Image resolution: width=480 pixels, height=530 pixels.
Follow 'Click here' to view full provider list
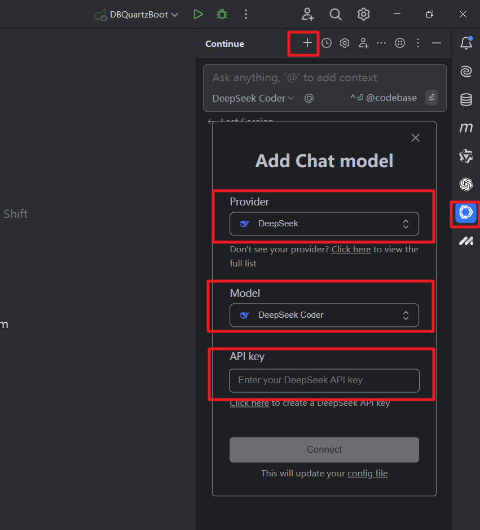click(x=351, y=249)
